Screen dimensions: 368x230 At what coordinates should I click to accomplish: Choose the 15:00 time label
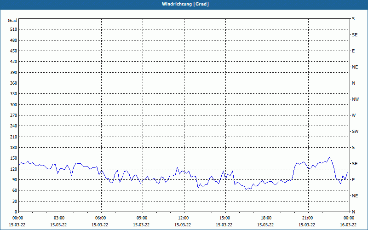click(224, 218)
